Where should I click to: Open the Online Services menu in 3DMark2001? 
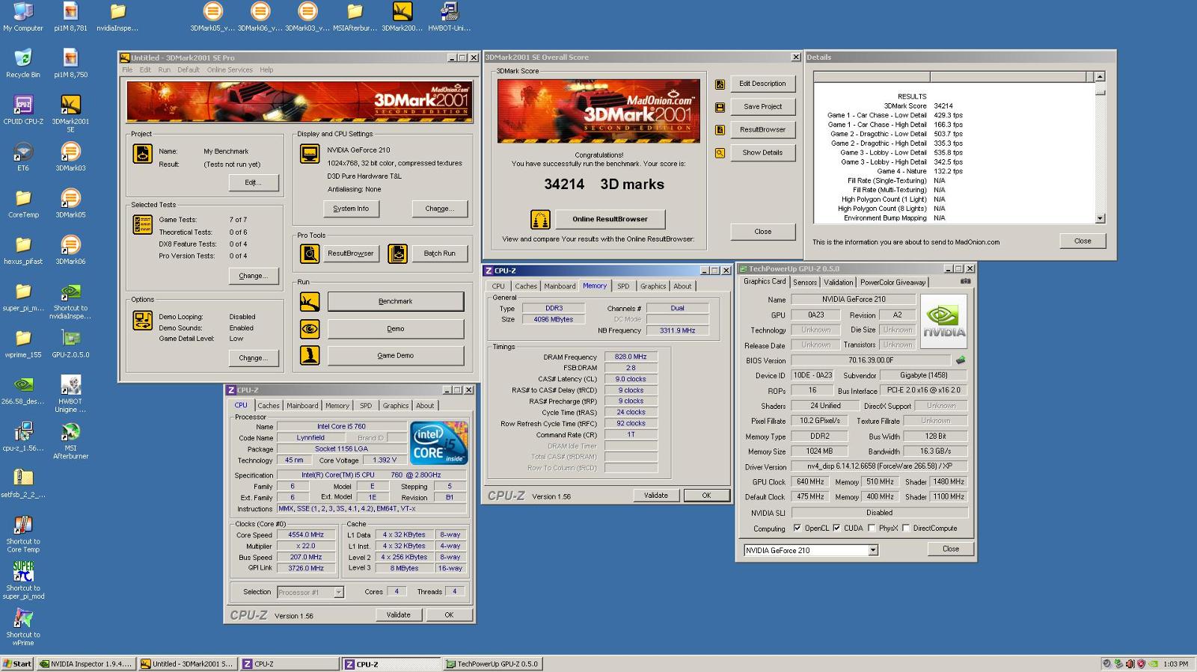[x=230, y=70]
